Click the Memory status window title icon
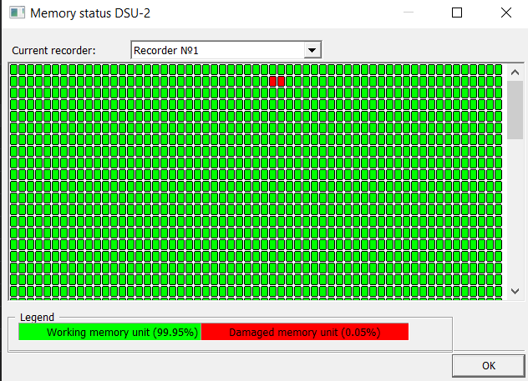This screenshot has height=381, width=528. [x=15, y=13]
